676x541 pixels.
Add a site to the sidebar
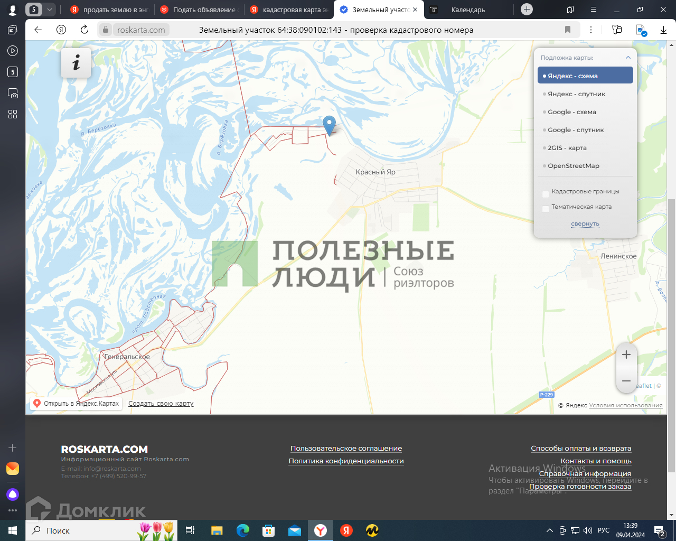pyautogui.click(x=13, y=447)
